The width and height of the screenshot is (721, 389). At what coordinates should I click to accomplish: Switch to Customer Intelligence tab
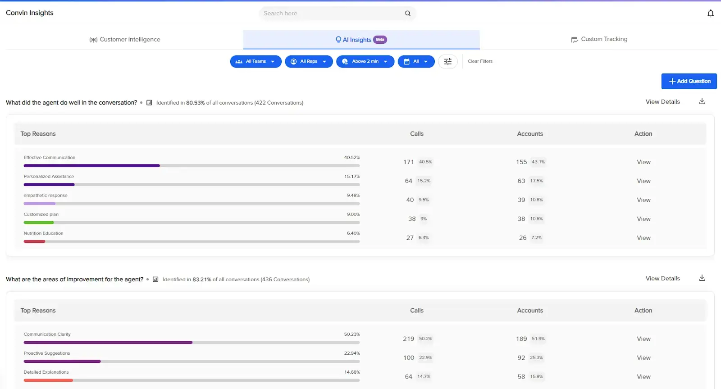click(x=125, y=40)
